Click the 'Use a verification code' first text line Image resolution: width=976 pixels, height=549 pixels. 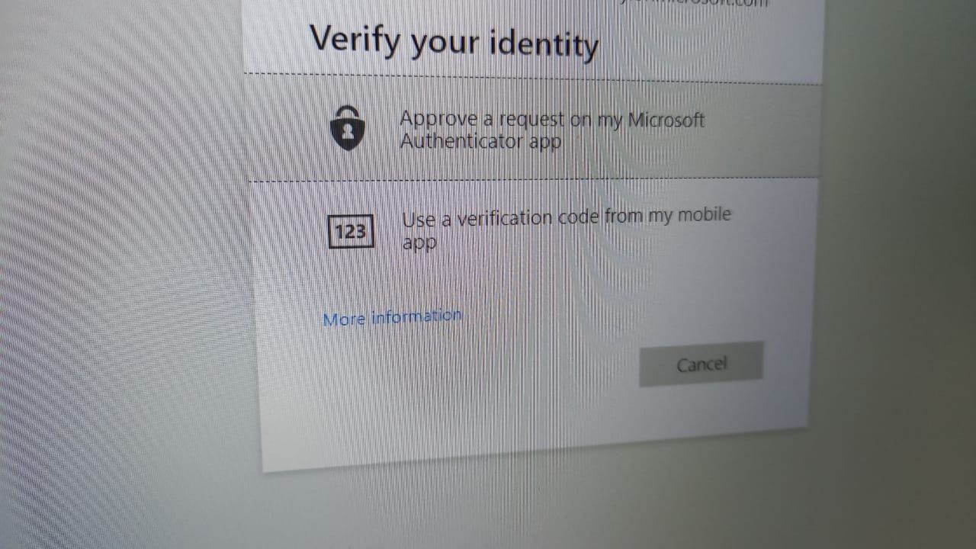[567, 217]
